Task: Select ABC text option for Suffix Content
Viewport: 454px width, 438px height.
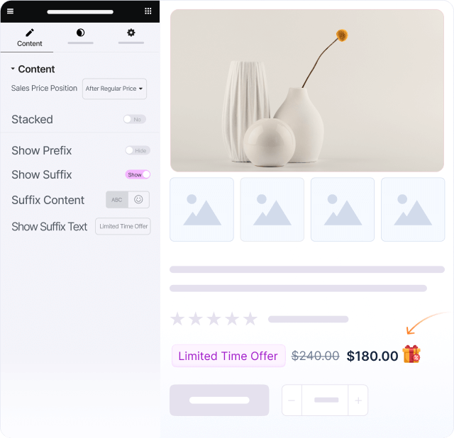Action: click(117, 200)
